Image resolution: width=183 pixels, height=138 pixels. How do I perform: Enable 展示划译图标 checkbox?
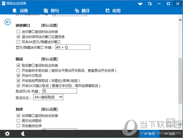tap(18, 120)
